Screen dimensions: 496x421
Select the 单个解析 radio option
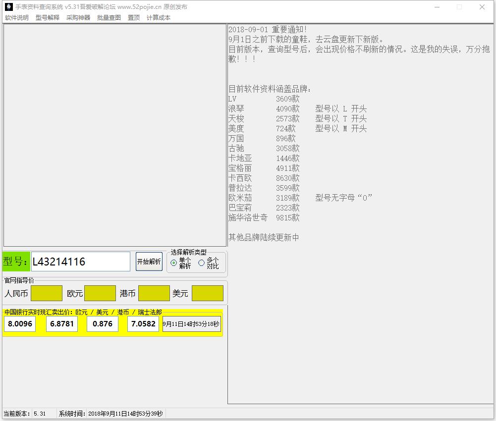(181, 263)
